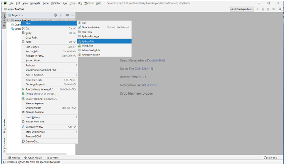Toggle the Favorites side tab
The image size is (285, 165).
[x=4, y=126]
